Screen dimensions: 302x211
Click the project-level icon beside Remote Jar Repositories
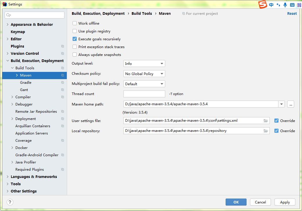pos(63,112)
